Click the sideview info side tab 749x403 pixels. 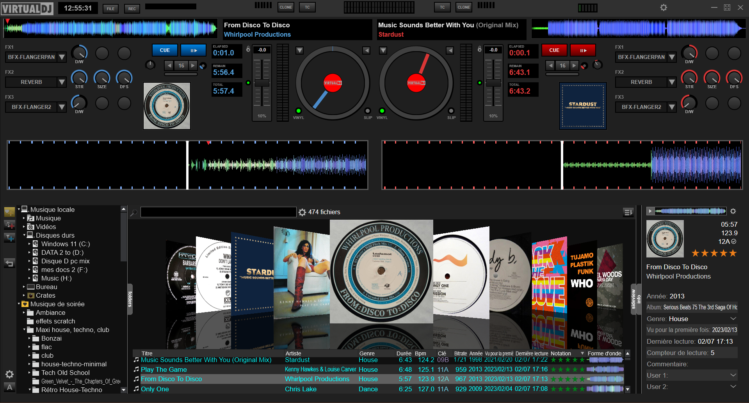click(636, 299)
